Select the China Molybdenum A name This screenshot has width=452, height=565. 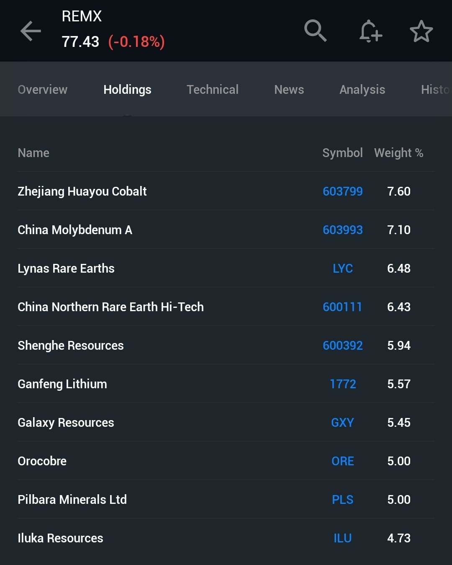[75, 230]
